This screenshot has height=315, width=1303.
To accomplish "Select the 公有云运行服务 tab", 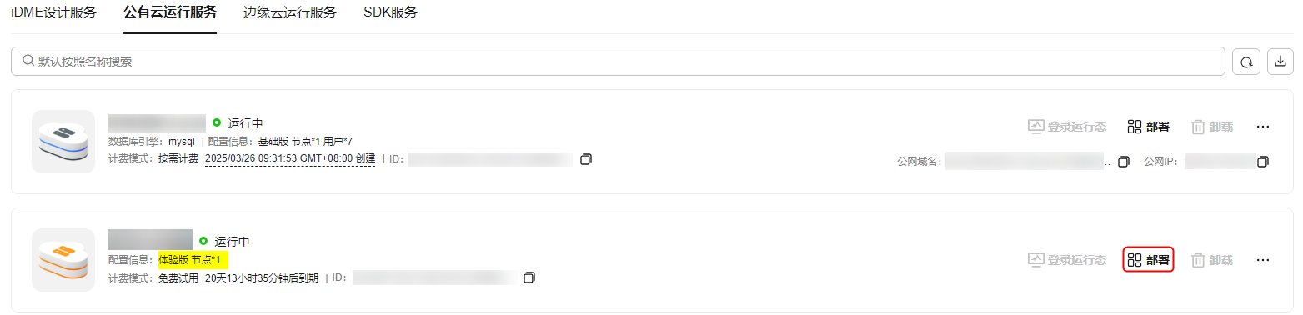I will pos(170,12).
